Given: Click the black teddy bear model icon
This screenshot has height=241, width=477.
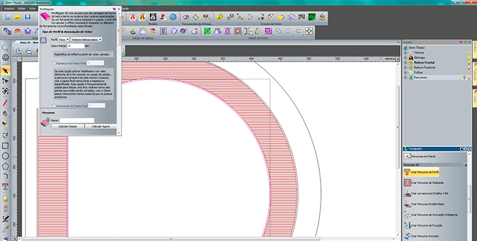Looking at the screenshot, I should pos(153,17).
